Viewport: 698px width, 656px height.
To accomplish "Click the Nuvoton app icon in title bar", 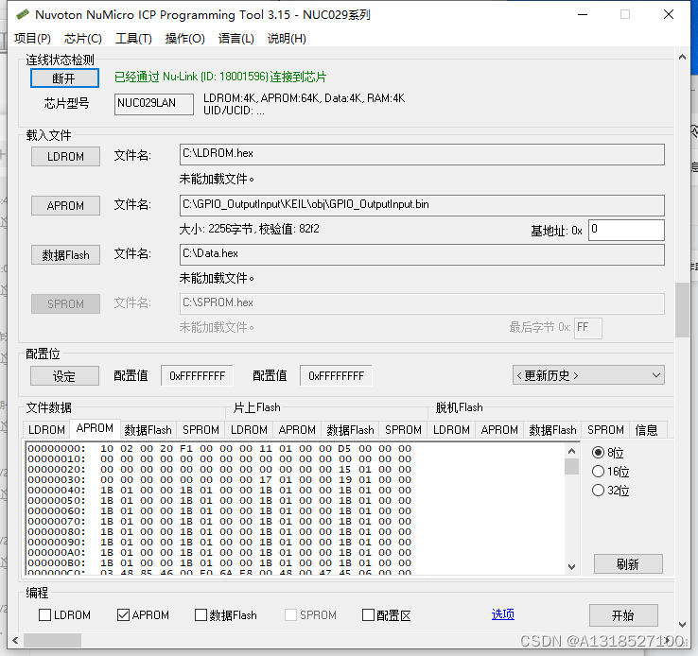I will pos(23,15).
